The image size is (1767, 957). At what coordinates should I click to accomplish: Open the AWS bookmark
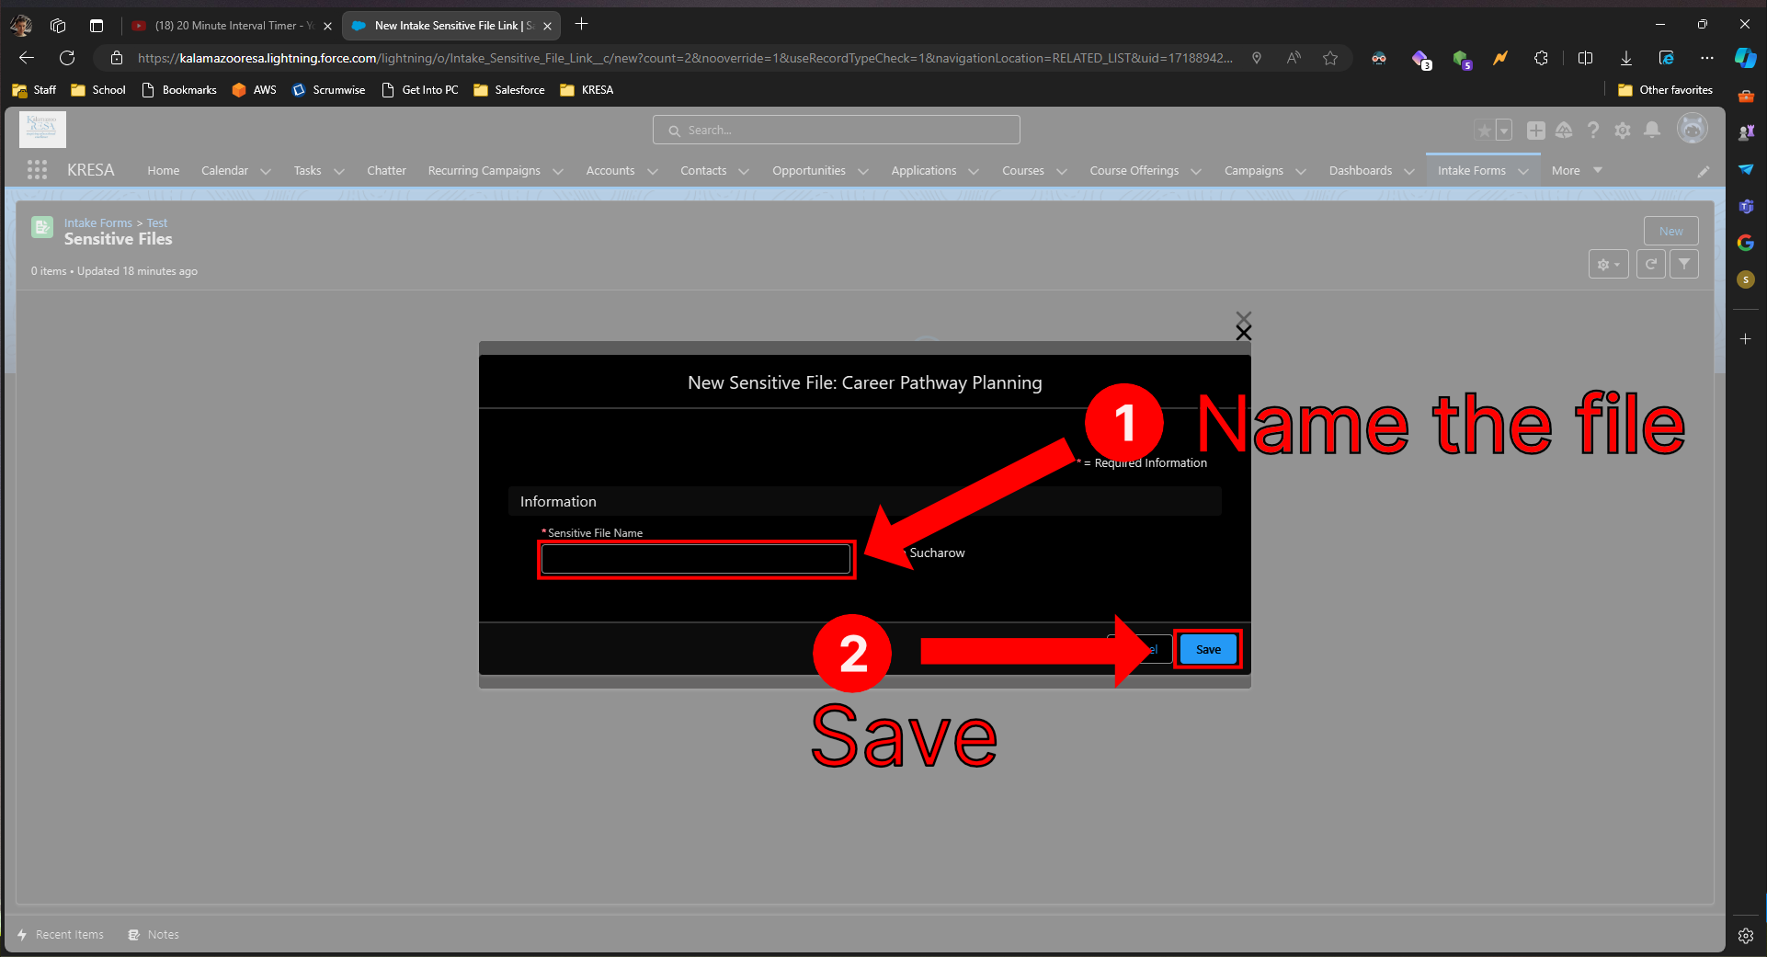(254, 90)
